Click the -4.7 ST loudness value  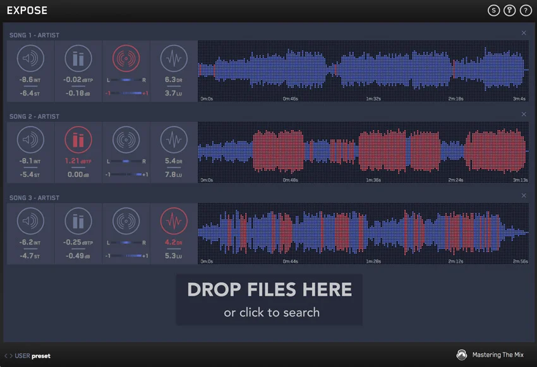[30, 256]
